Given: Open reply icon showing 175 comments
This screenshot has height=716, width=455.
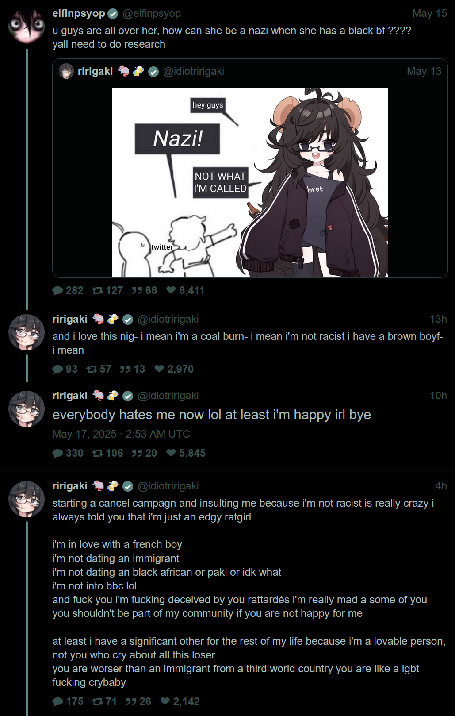Looking at the screenshot, I should pyautogui.click(x=58, y=701).
